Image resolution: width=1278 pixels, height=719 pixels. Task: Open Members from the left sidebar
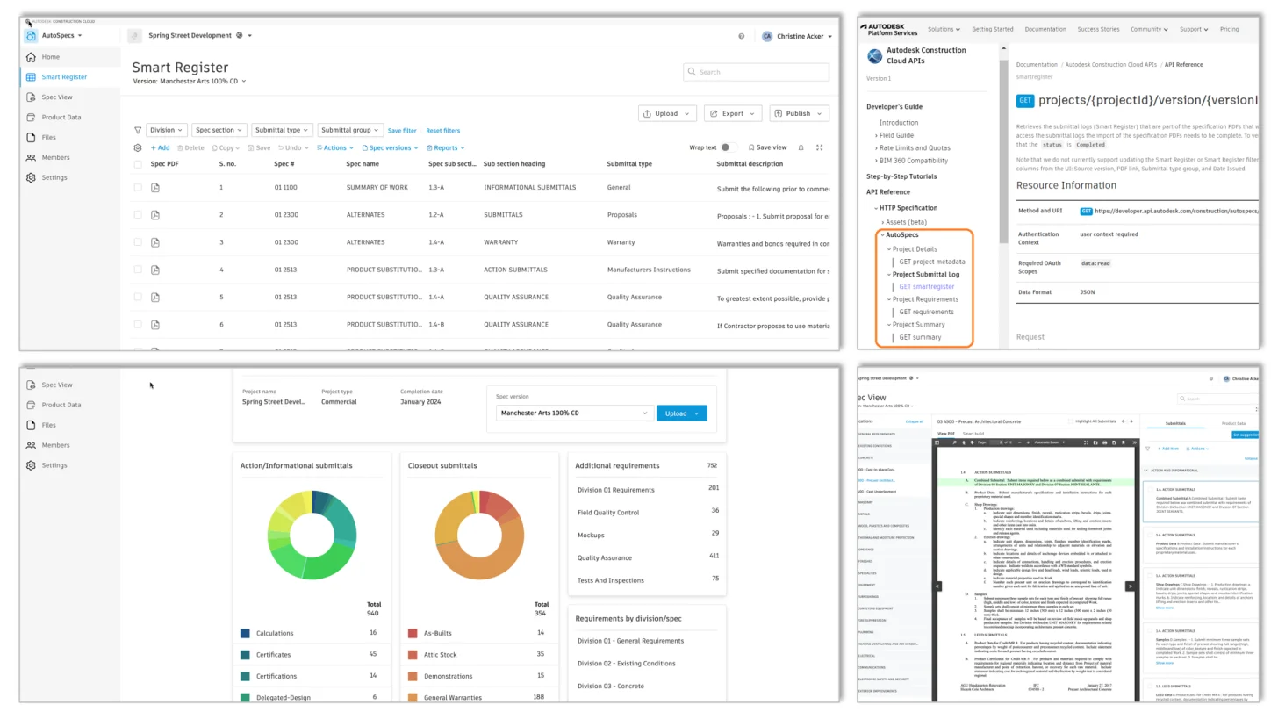pos(54,157)
